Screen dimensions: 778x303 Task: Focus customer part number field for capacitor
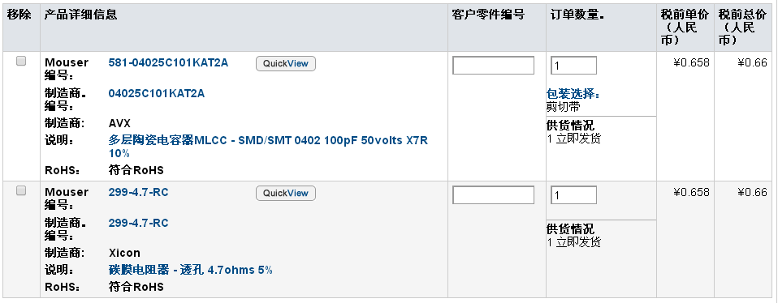pos(493,66)
